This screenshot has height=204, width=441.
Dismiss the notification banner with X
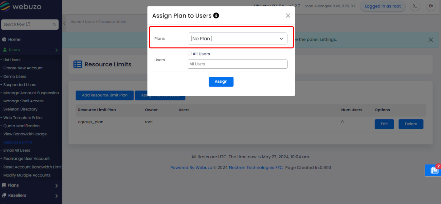pos(430,40)
